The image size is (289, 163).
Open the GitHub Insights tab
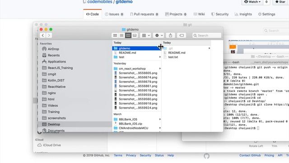pyautogui.click(x=243, y=14)
